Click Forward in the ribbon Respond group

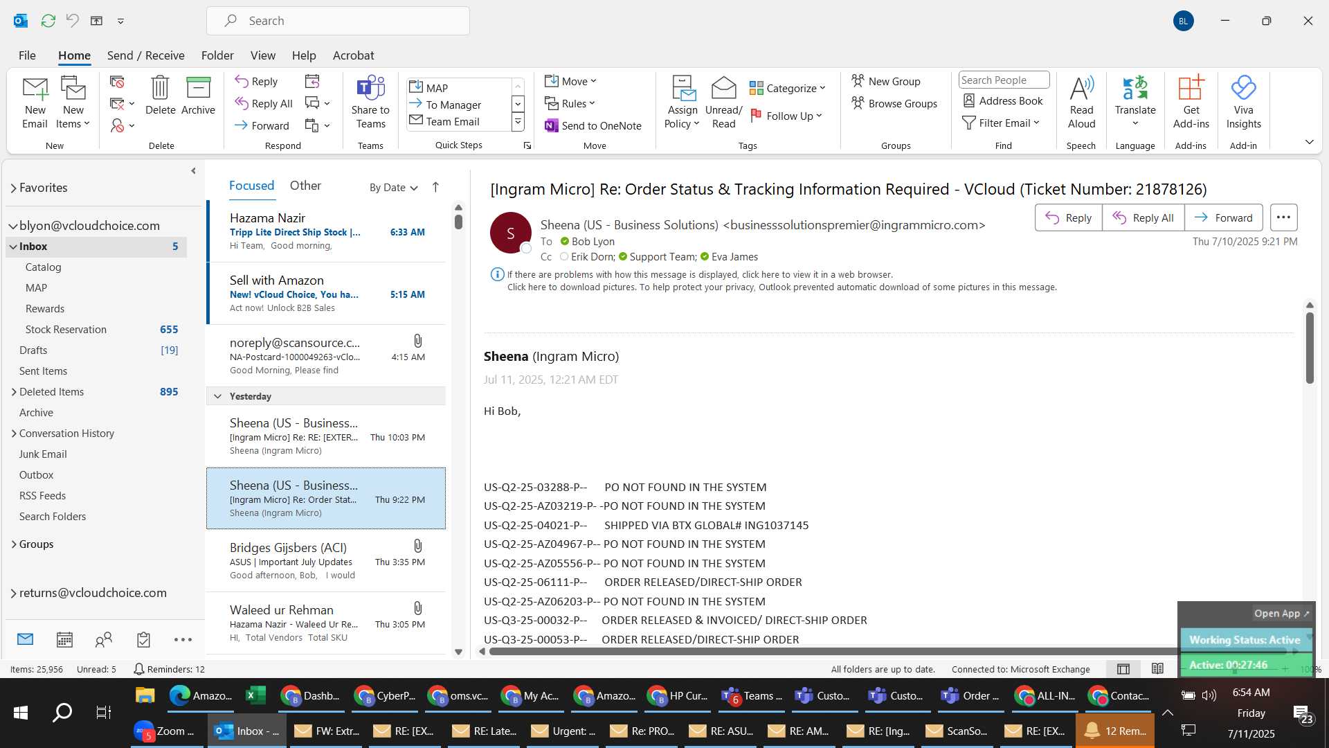pyautogui.click(x=262, y=125)
